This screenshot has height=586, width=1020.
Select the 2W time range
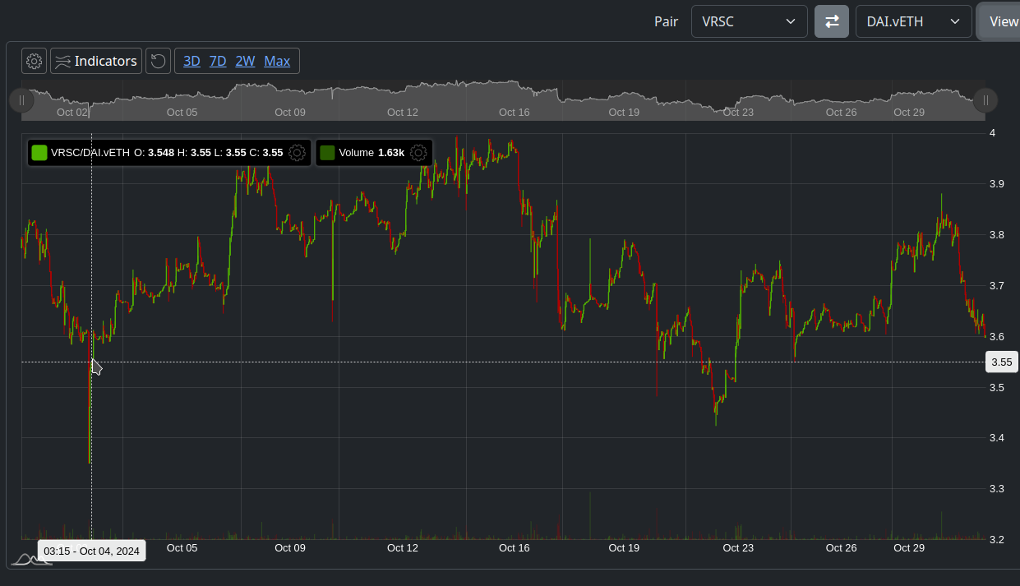click(245, 61)
